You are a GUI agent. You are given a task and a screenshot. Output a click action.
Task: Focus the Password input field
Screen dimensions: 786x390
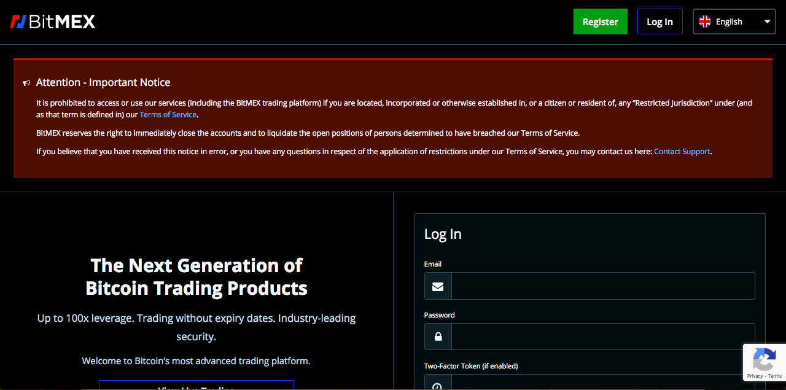(x=603, y=337)
